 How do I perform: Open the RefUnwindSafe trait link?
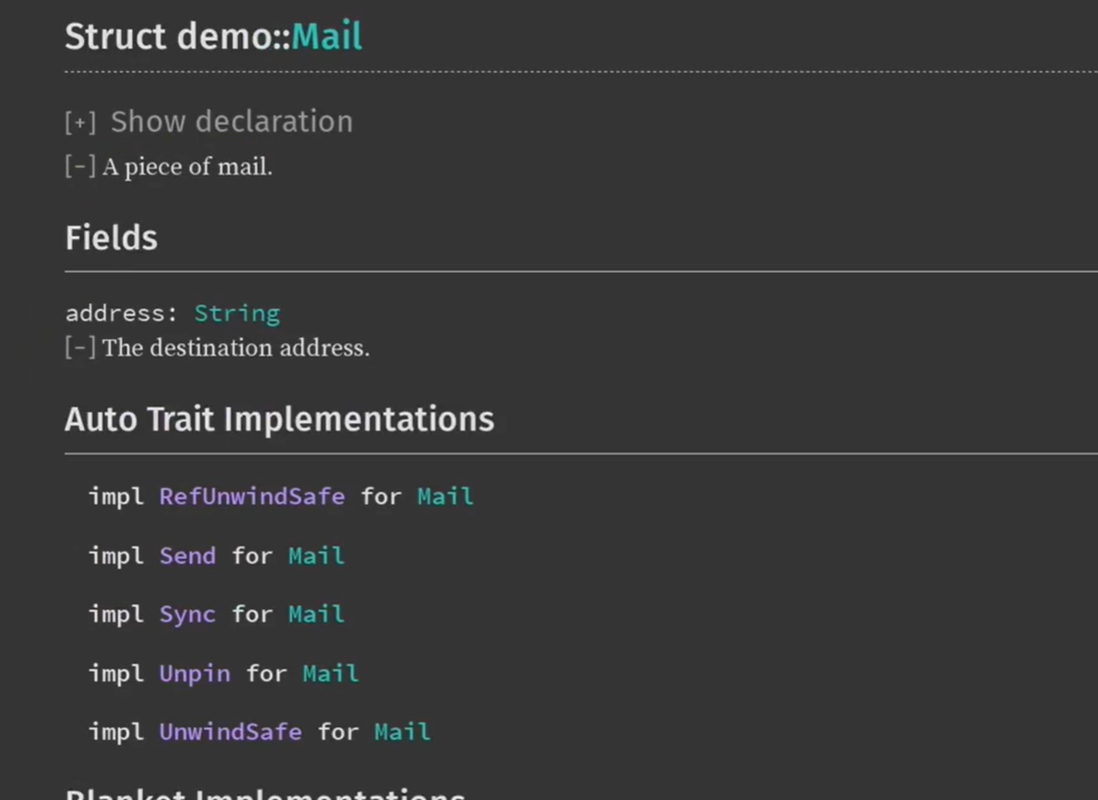click(252, 497)
